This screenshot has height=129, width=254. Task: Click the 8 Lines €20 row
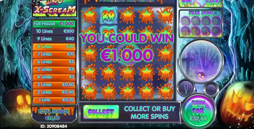(54, 46)
